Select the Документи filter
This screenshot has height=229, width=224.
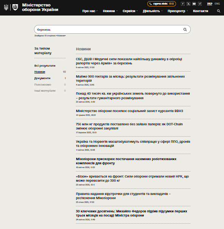click(42, 78)
